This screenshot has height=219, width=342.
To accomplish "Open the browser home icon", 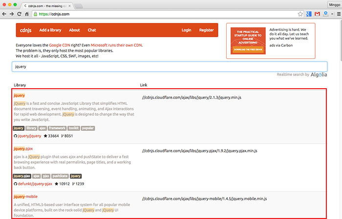I will [x=26, y=14].
